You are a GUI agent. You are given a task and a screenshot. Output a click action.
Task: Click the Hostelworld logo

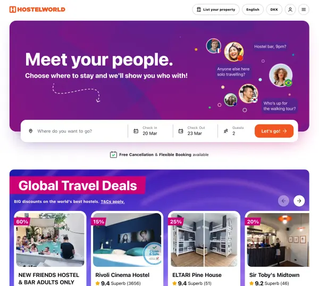point(37,10)
